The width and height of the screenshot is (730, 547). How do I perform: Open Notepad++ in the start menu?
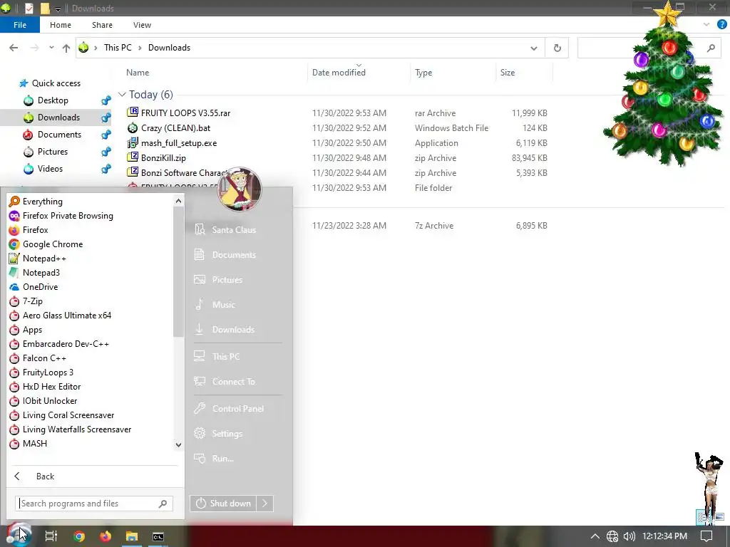point(37,259)
